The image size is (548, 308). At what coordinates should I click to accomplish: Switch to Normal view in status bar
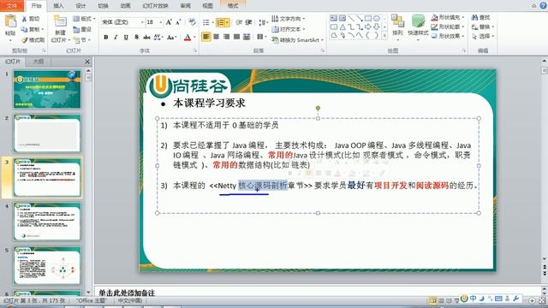(433, 300)
